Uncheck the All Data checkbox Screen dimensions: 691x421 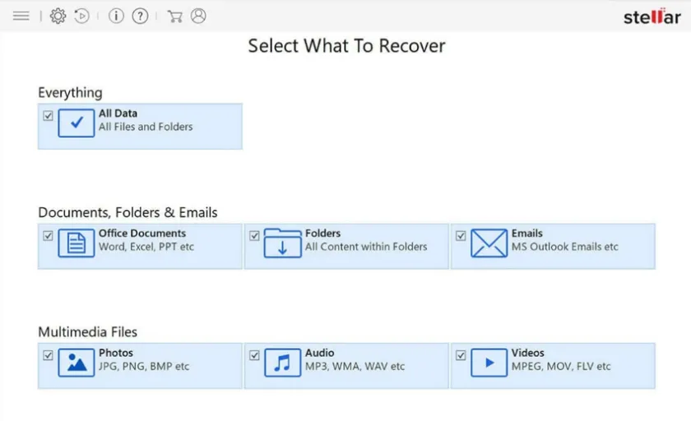tap(48, 116)
